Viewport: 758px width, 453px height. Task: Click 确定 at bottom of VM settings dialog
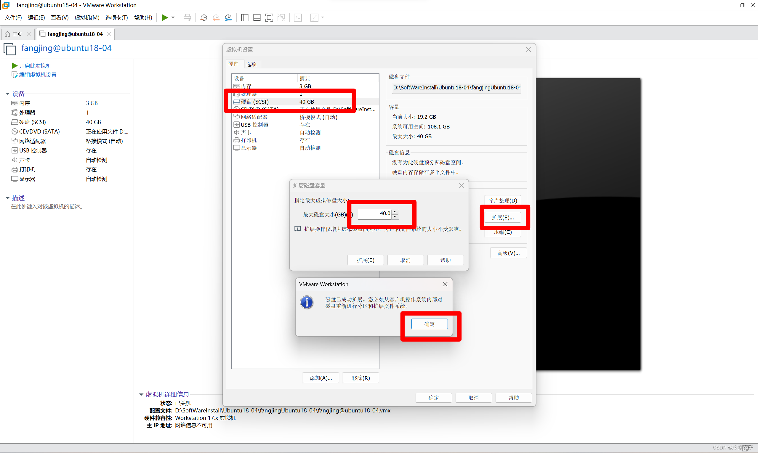click(x=434, y=398)
